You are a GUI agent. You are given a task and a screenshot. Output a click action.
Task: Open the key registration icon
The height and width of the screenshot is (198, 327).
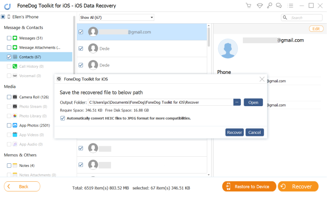[x=269, y=6]
